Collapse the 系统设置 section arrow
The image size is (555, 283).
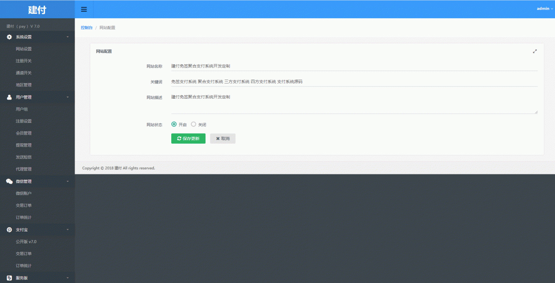[x=68, y=37]
